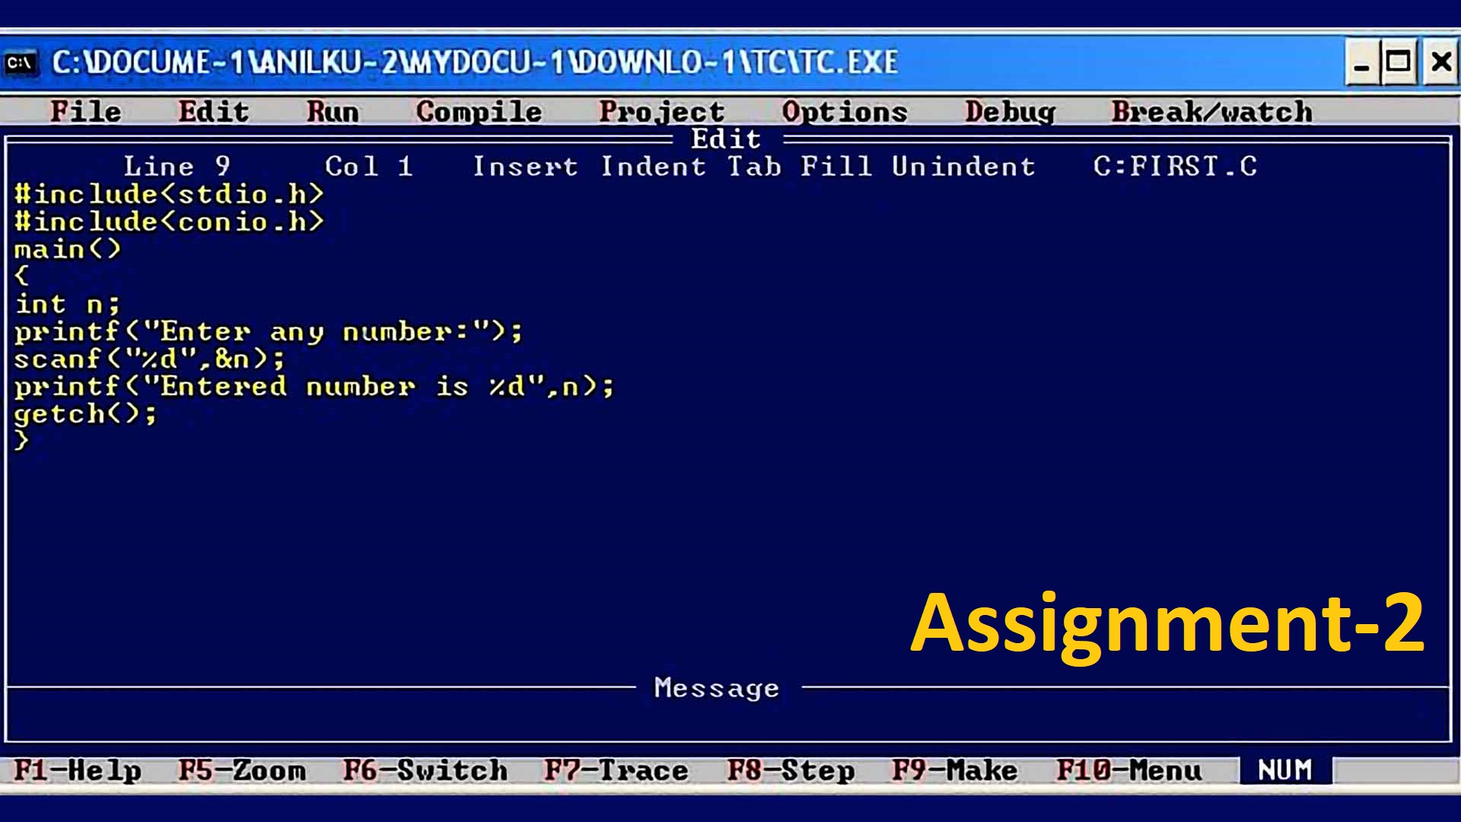Open the Debug menu

(x=1010, y=111)
